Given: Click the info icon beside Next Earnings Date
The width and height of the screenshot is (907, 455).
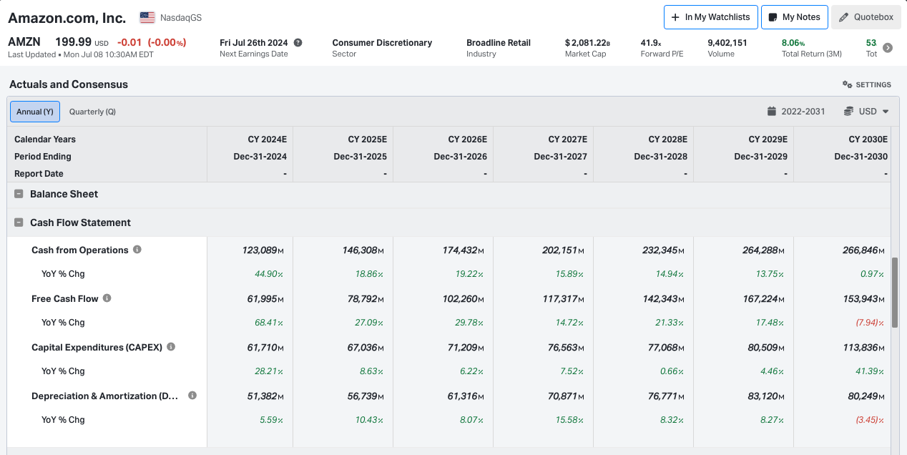Looking at the screenshot, I should click(298, 43).
